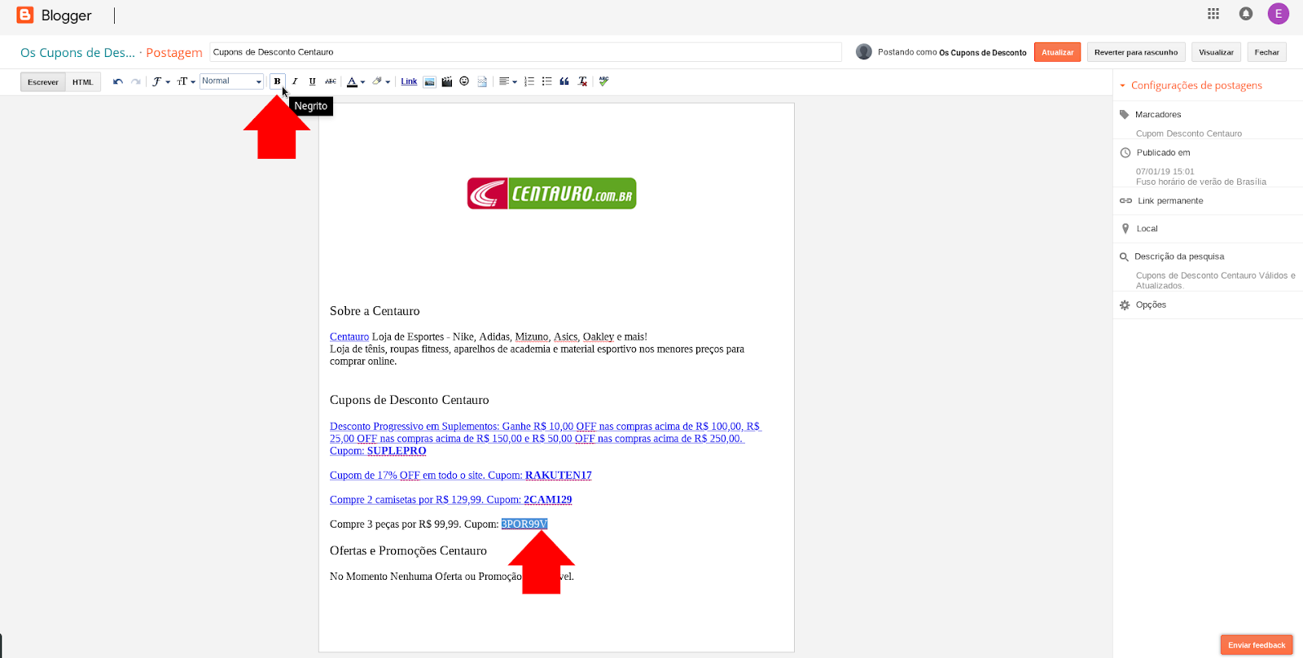Click the 'Cupons de Desconto Centauro' heading
Screen dimensions: 1303x658
pos(410,400)
